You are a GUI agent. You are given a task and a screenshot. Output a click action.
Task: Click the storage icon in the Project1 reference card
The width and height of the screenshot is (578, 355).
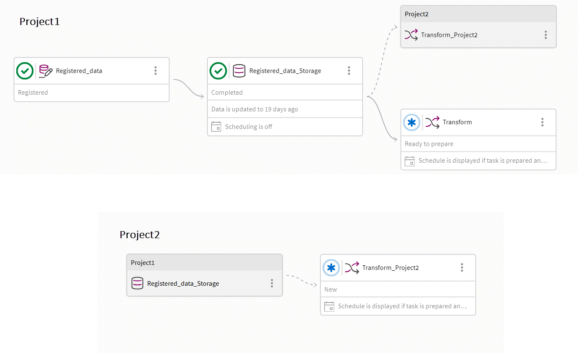137,284
